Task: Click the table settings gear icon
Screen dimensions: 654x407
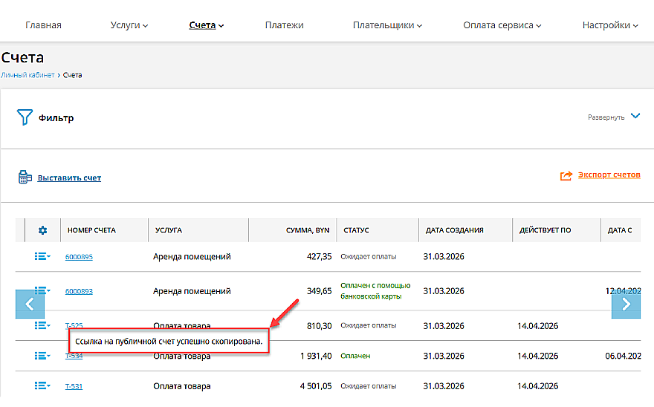Action: (42, 230)
